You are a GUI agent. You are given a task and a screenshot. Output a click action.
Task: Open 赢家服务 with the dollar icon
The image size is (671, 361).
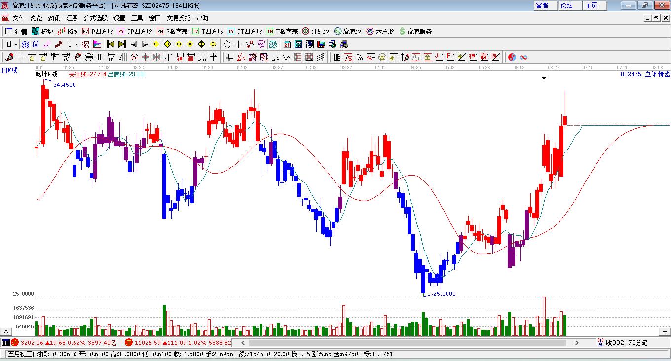(x=415, y=31)
